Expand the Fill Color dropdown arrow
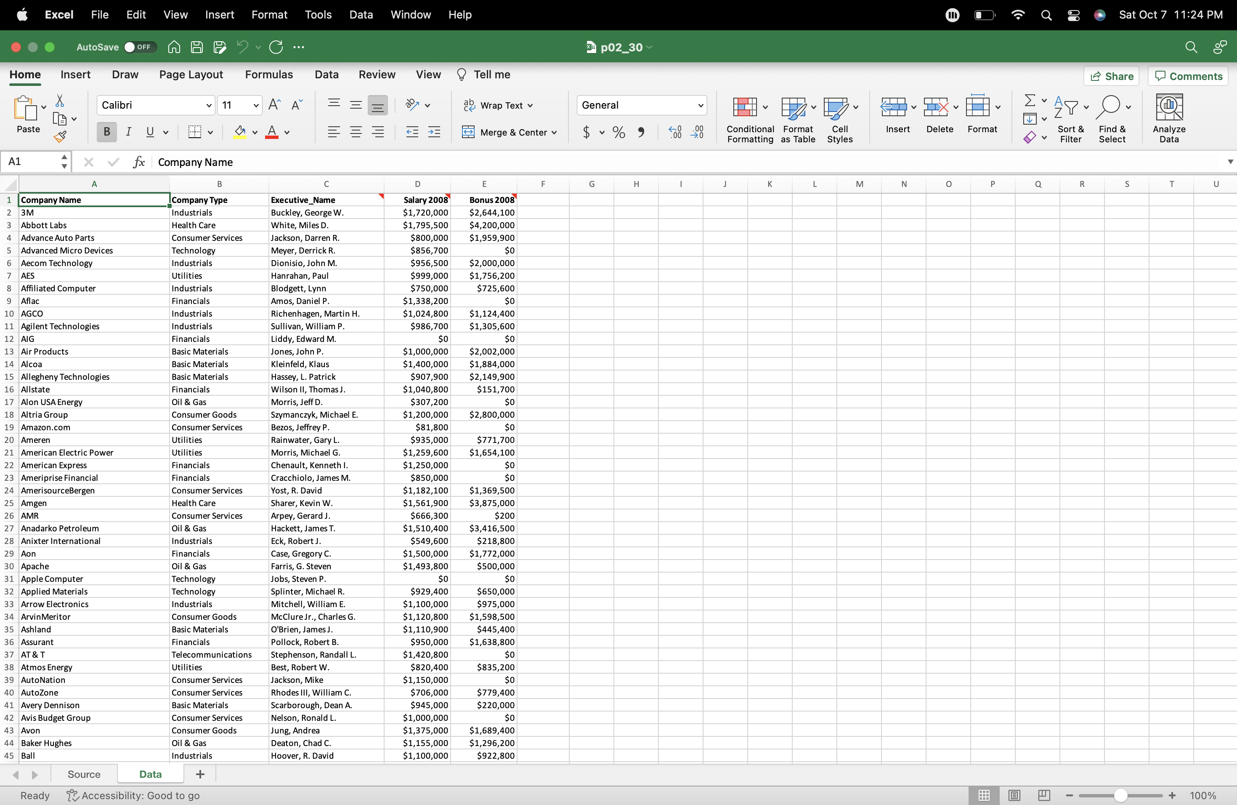 click(255, 133)
